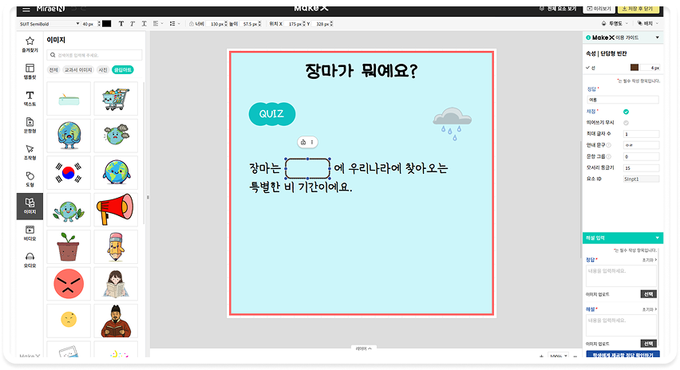Select the 교과서 이미지 filter tab
The height and width of the screenshot is (370, 680).
(77, 70)
